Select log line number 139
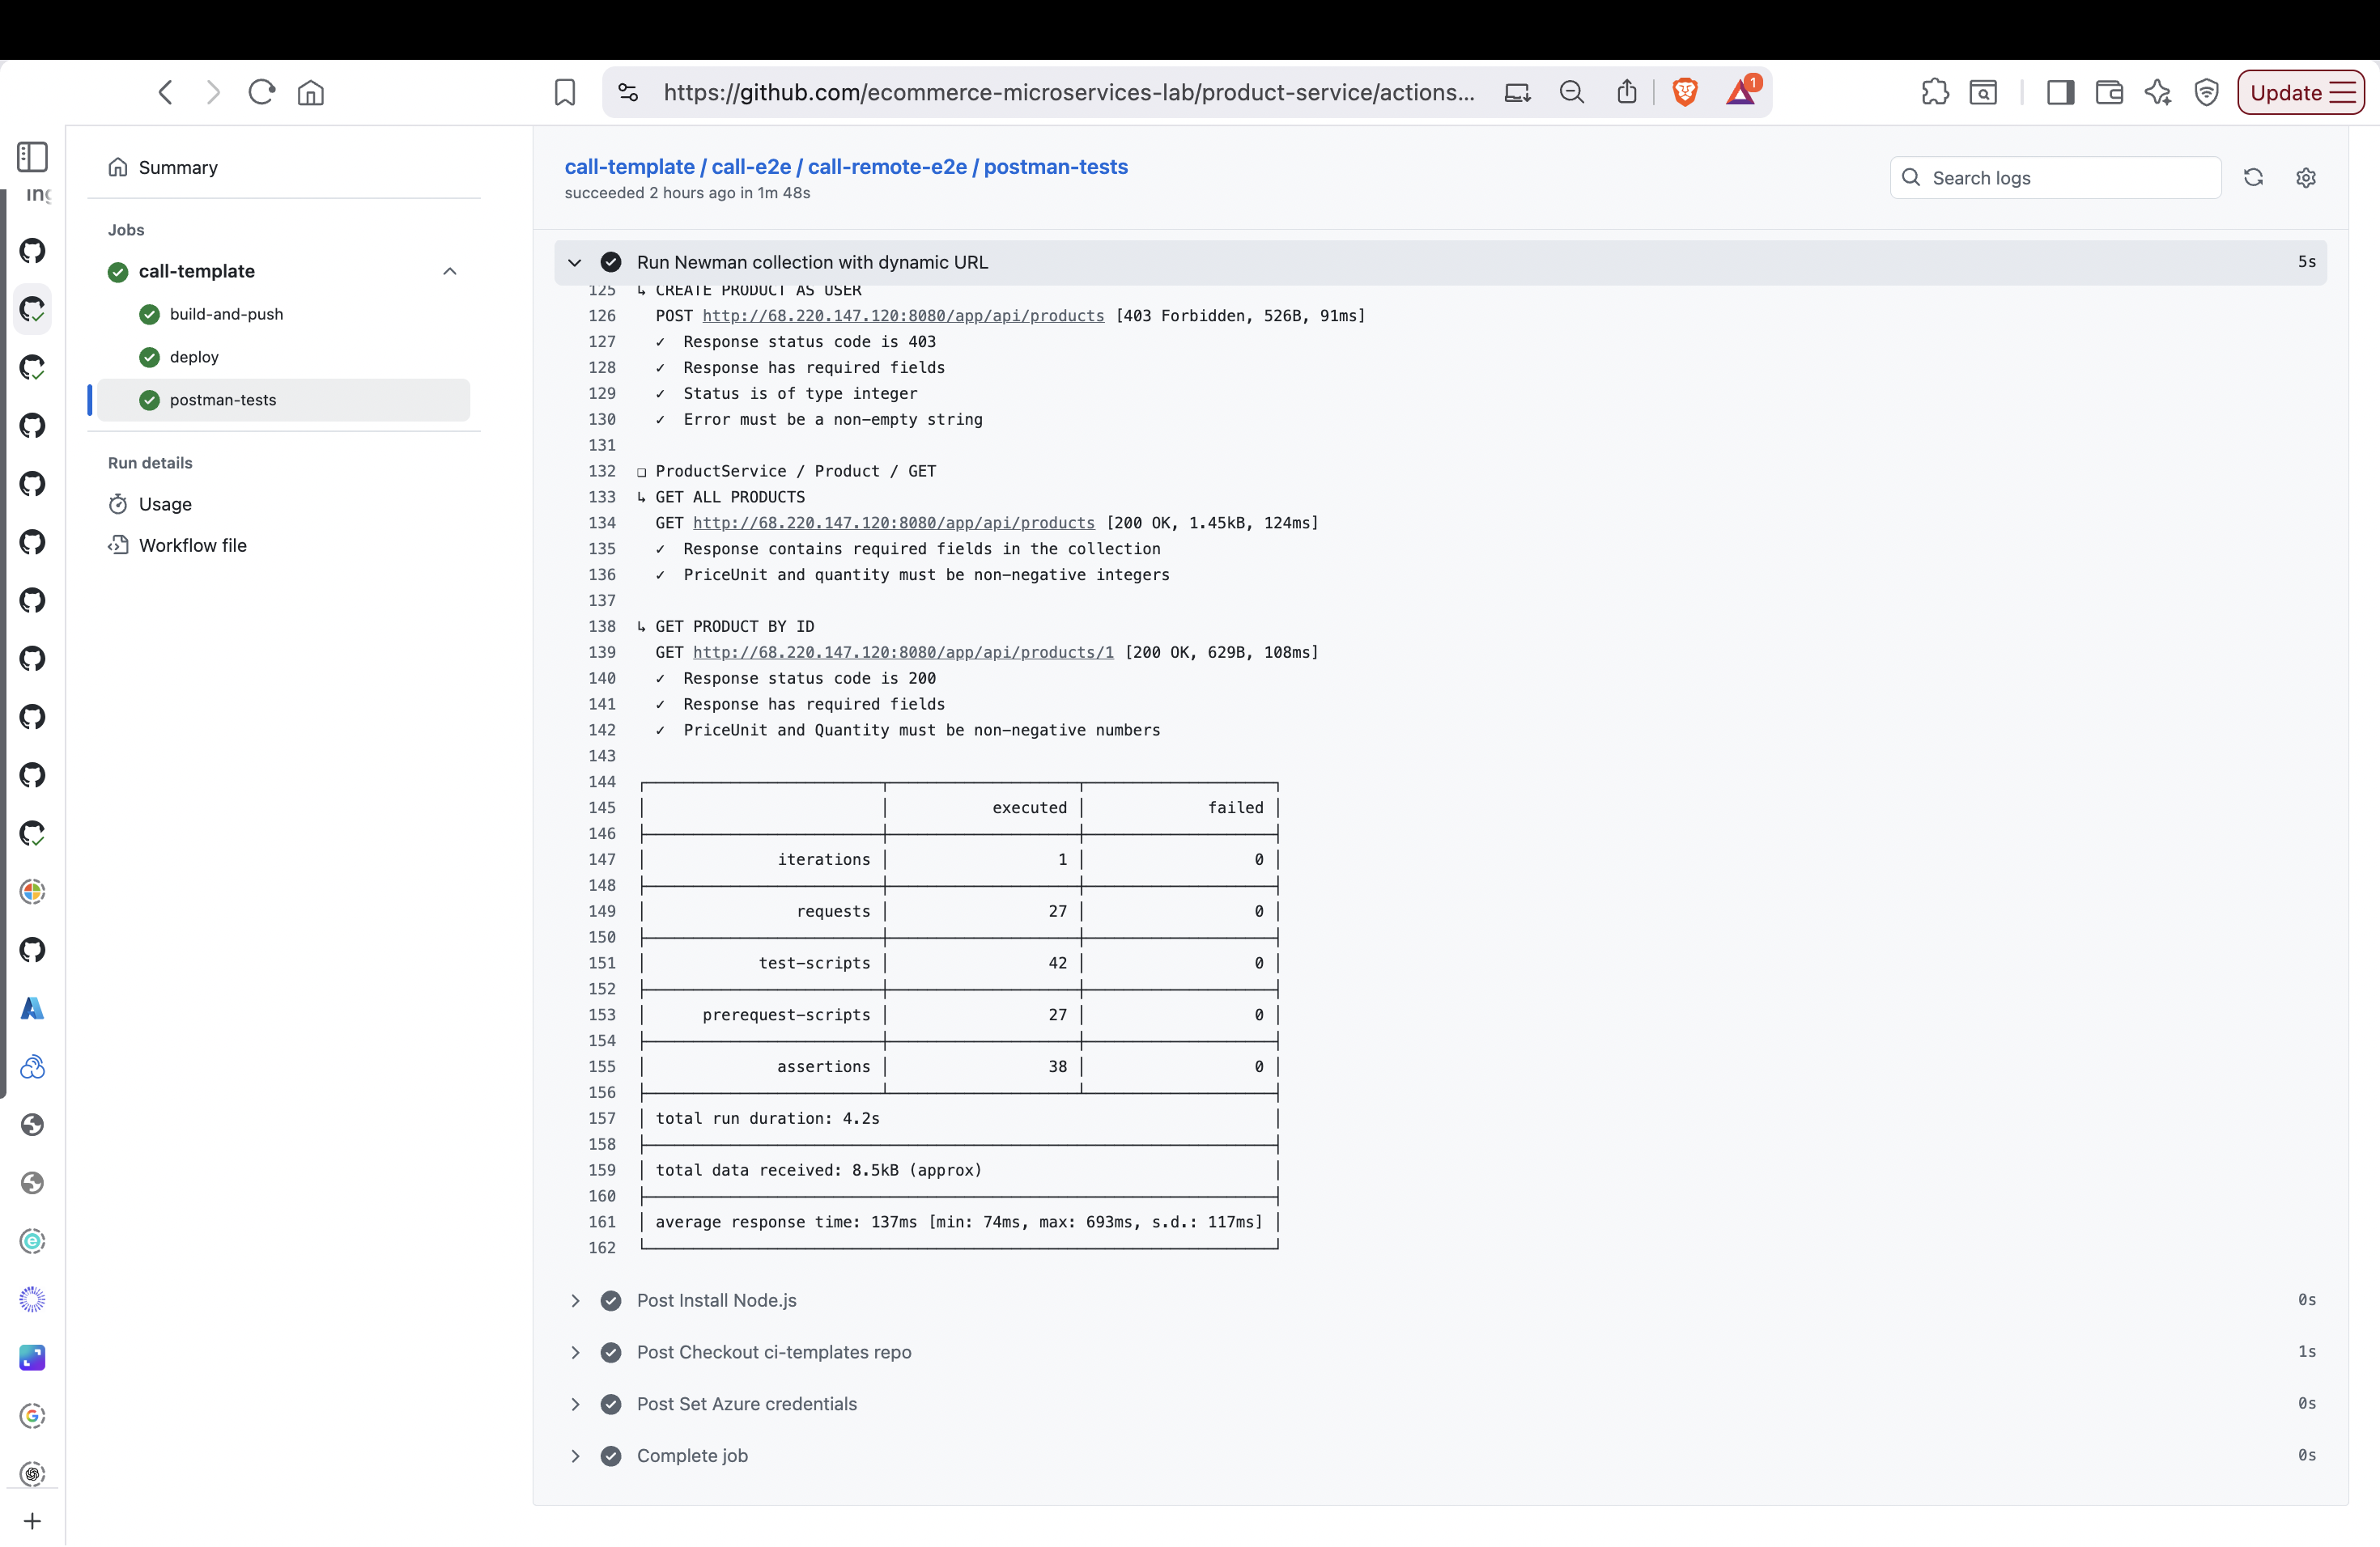Image resolution: width=2380 pixels, height=1547 pixels. 602,653
